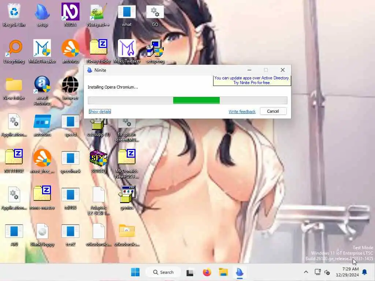
Task: Select the GO gear file icon
Action: (x=155, y=15)
